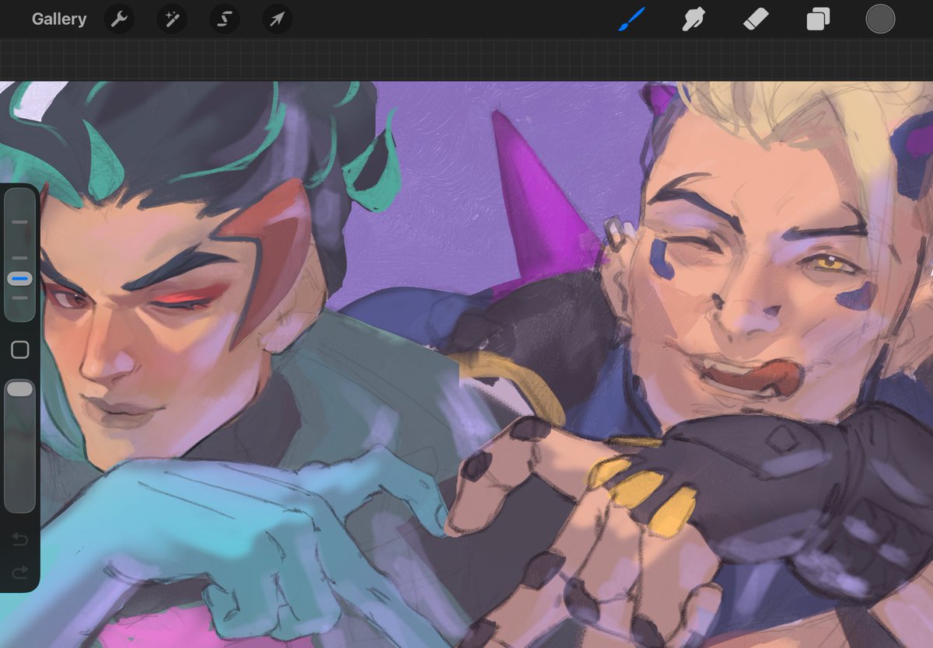Open the active color picker circle

(880, 19)
